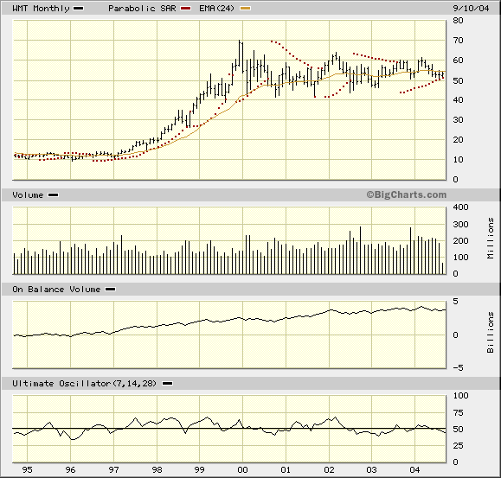Click the 'EMA(24)' legend label
The image size is (501, 478).
click(x=216, y=9)
